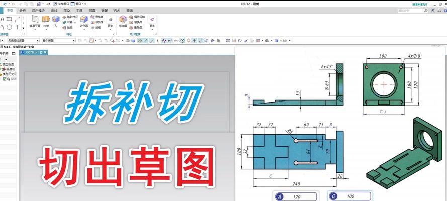
Task: Open the View (视图) ribbon tab
Action: click(92, 10)
